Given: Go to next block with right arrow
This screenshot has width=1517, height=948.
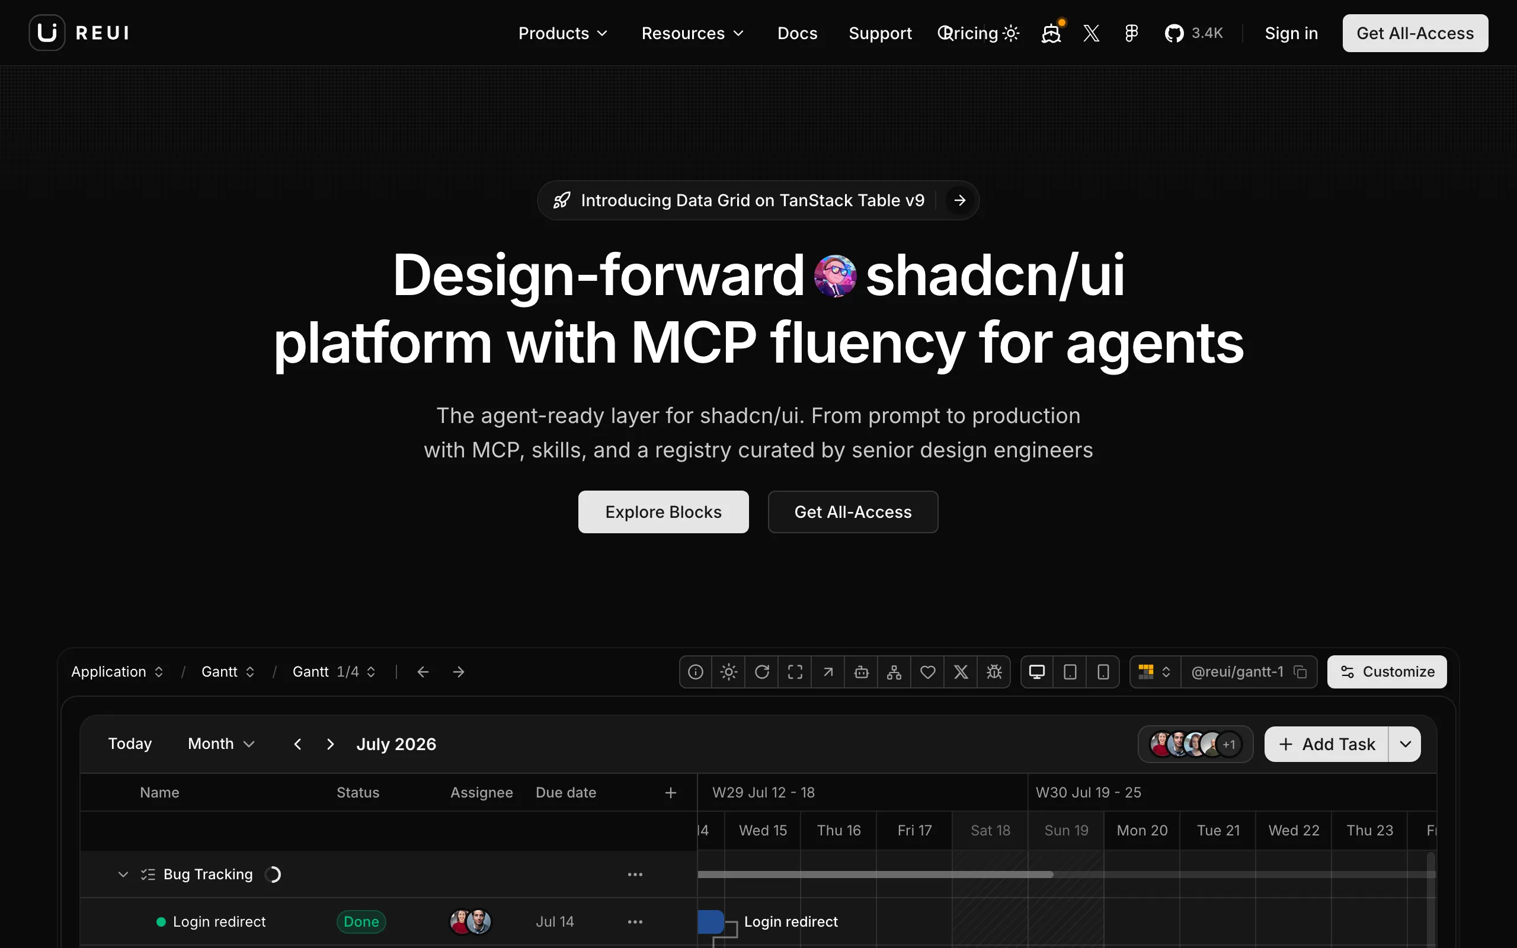Looking at the screenshot, I should [458, 671].
